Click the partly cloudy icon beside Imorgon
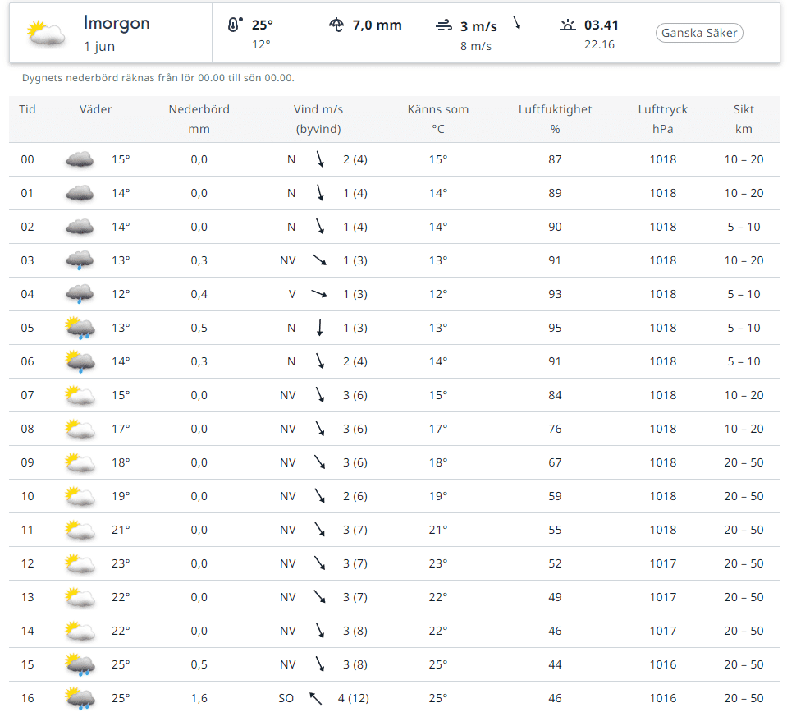Viewport: 787px width, 717px height. [46, 33]
